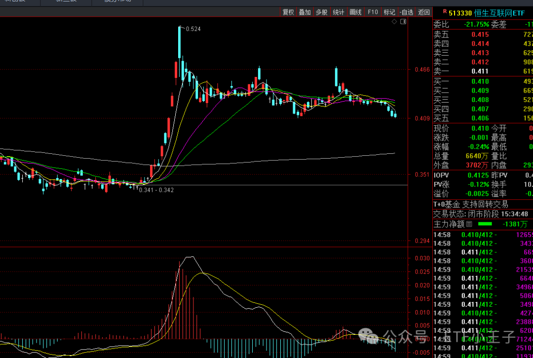Toggle the side panel layout icon
Viewport: 533px width, 358px height.
tap(403, 22)
